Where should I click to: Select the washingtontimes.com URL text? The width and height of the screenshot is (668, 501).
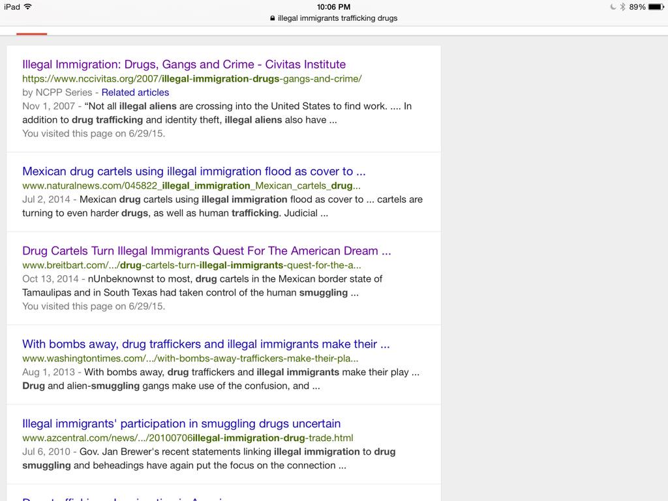point(190,358)
